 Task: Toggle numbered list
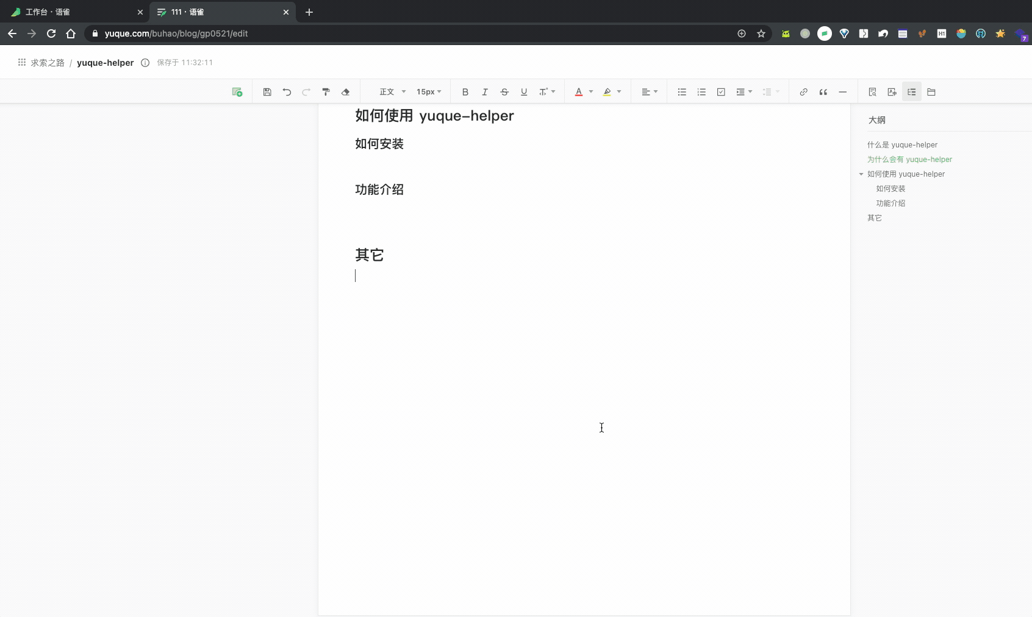pos(701,92)
